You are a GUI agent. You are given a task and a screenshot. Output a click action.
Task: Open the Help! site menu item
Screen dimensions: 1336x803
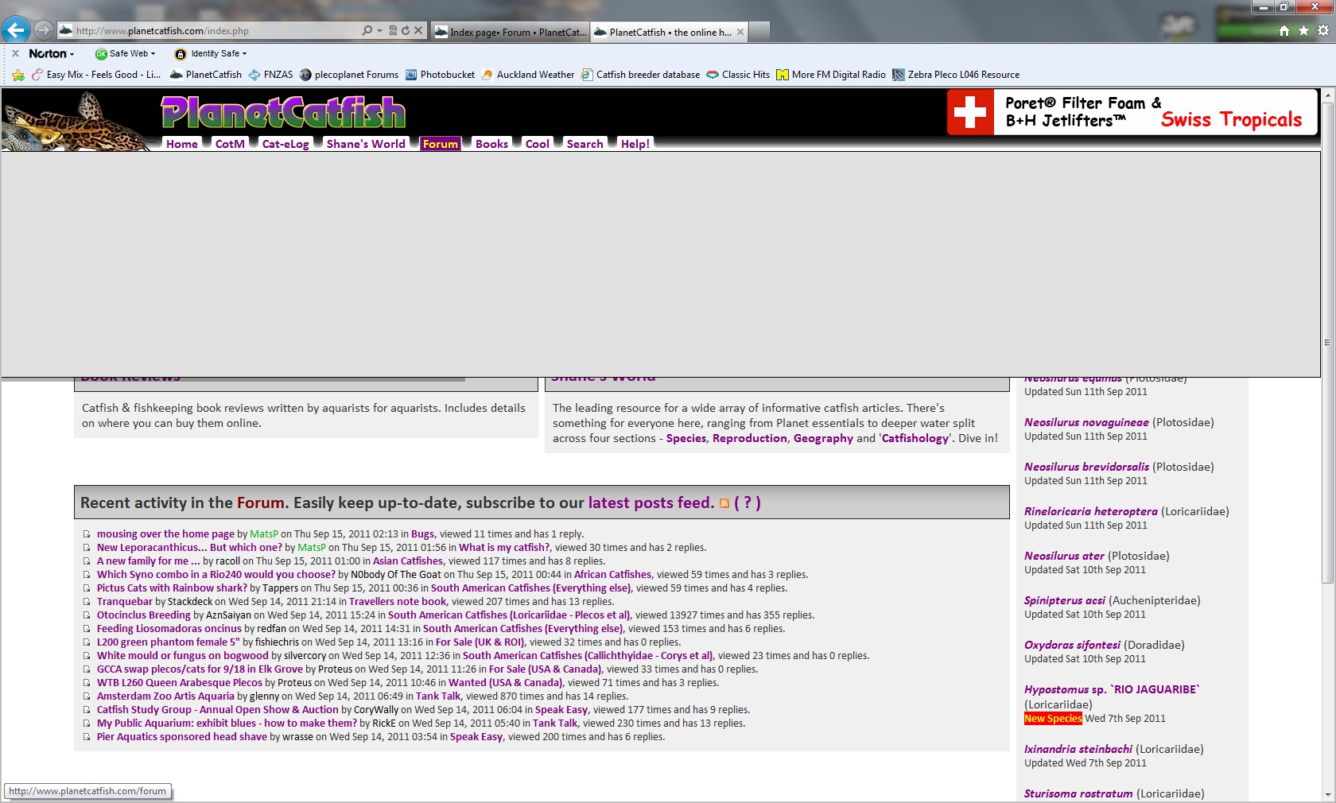635,144
